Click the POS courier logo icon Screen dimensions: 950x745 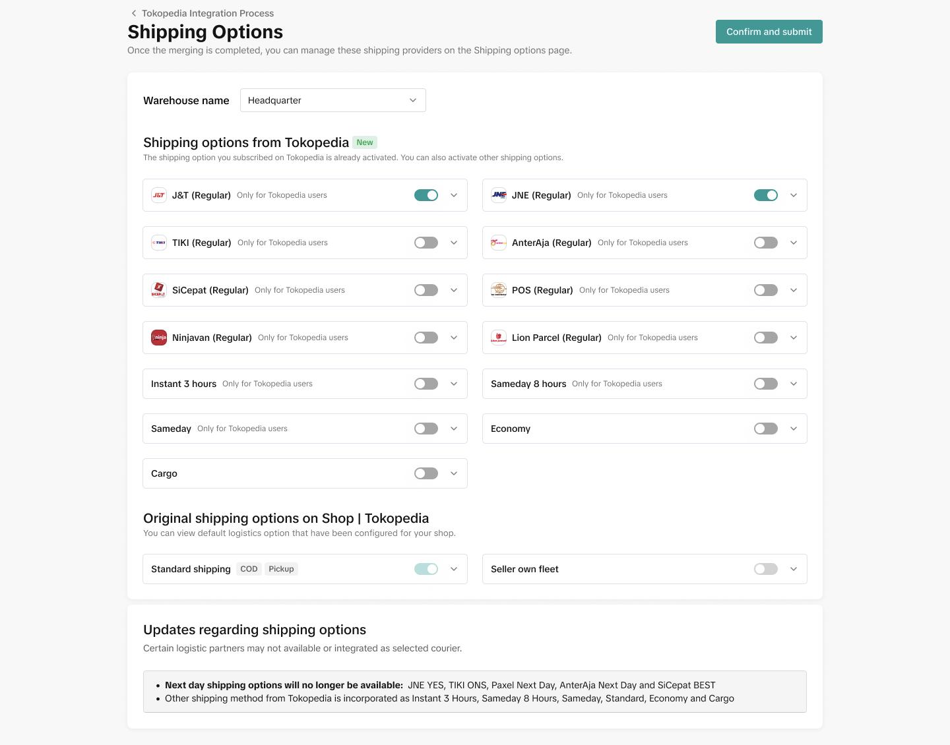(x=499, y=290)
